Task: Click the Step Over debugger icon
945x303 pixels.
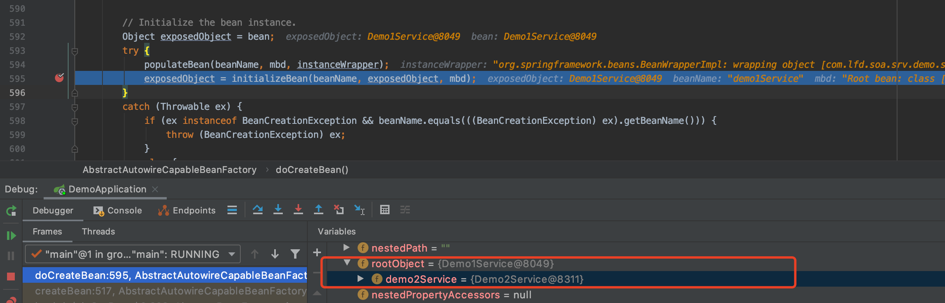Action: (257, 210)
